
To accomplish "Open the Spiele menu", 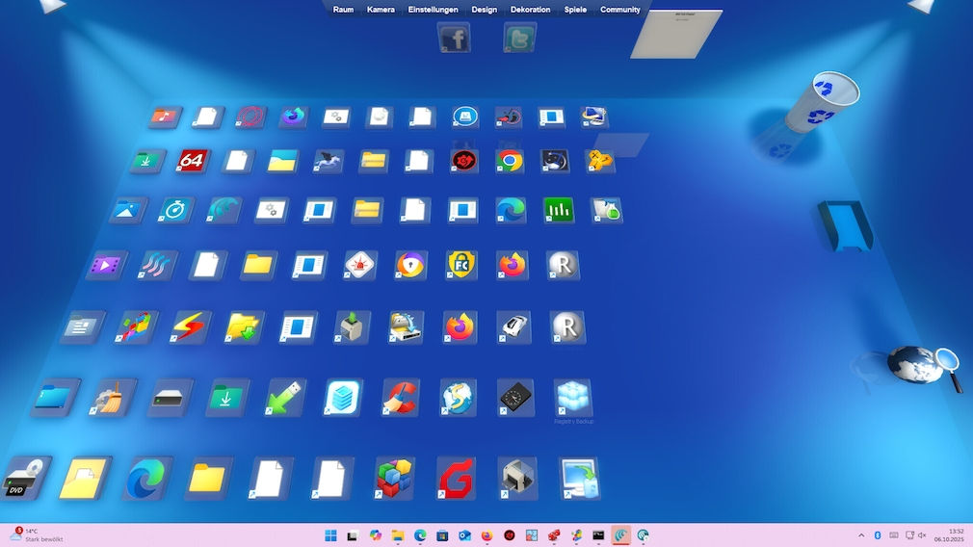I will [x=575, y=10].
